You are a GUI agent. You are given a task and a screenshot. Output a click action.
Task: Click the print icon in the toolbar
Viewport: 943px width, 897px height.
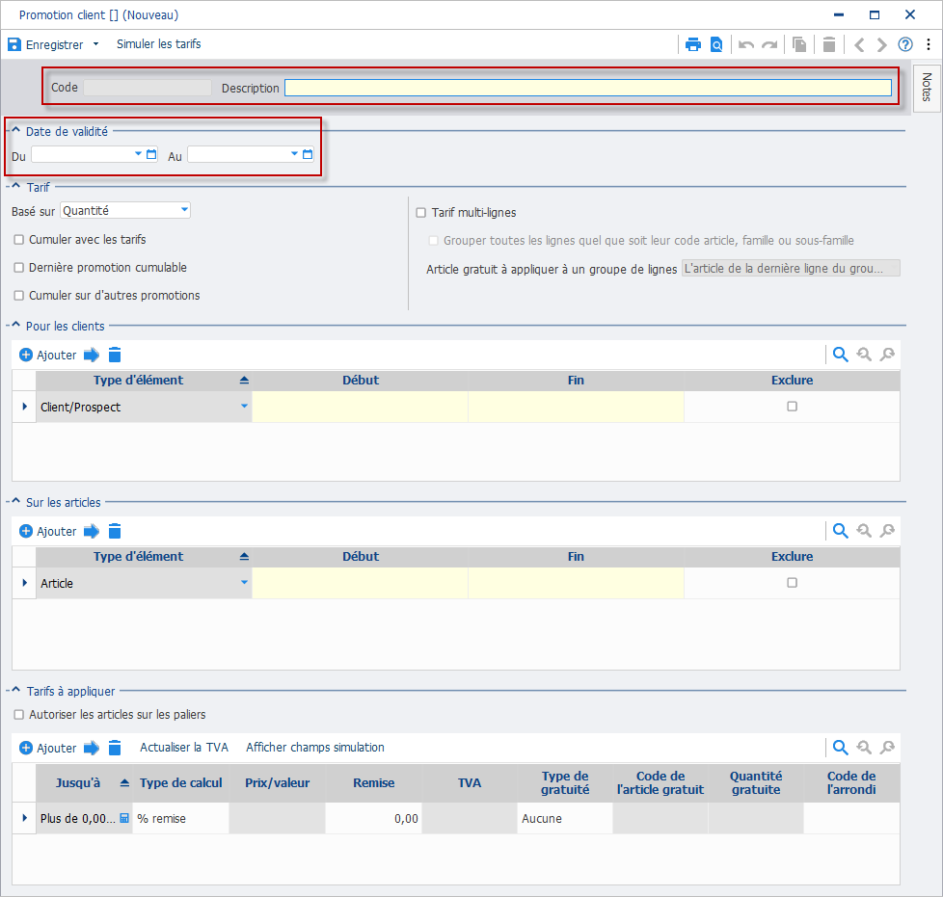point(693,44)
